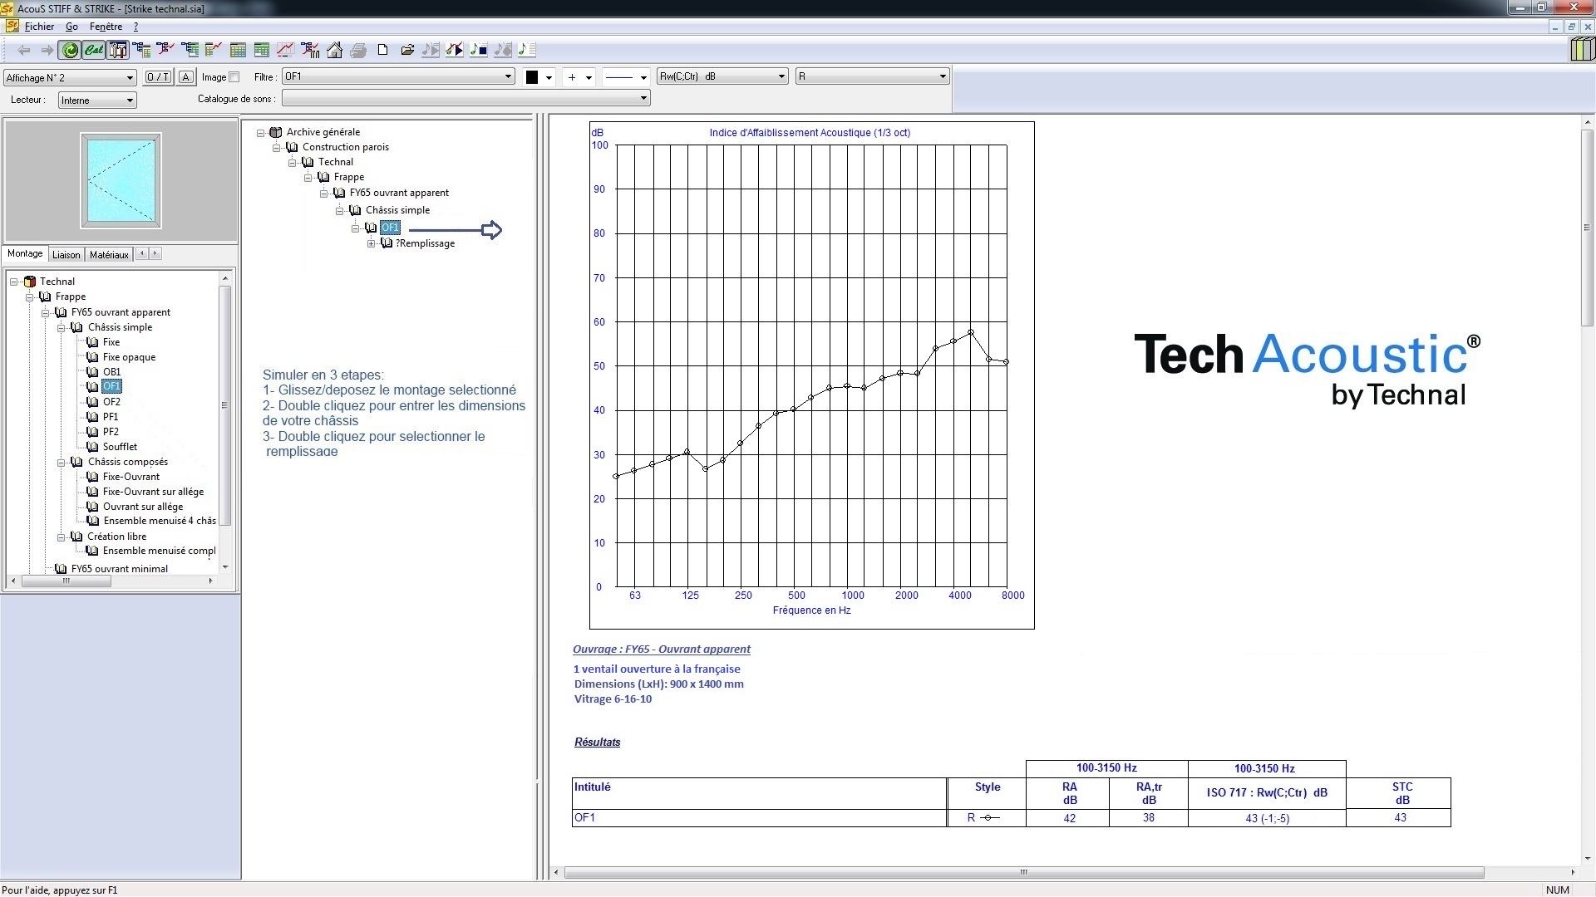
Task: Click the tree with red check icon
Action: click(165, 51)
